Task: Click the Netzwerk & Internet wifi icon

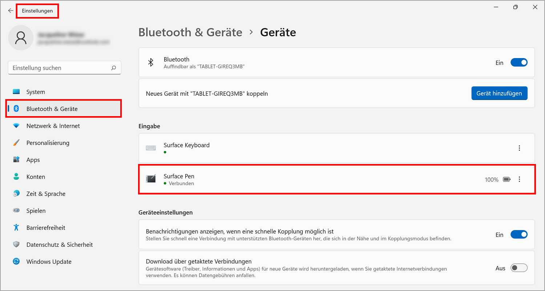Action: [16, 126]
